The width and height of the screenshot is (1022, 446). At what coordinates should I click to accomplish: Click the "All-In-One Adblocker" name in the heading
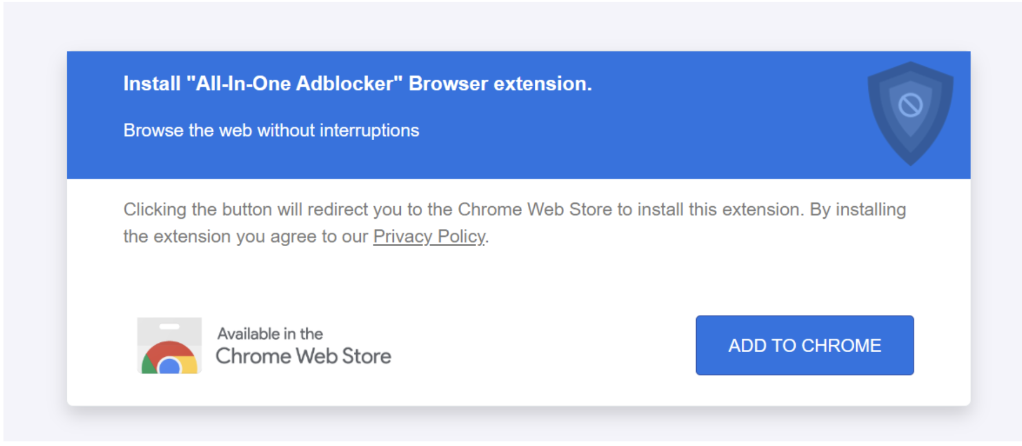295,83
